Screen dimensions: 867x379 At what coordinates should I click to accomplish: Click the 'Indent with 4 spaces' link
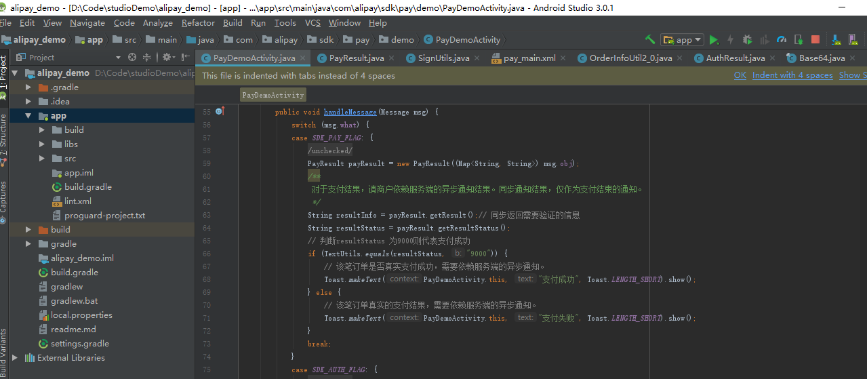pyautogui.click(x=792, y=75)
